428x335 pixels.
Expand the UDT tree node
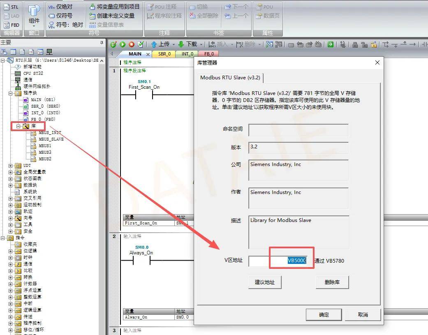point(10,166)
